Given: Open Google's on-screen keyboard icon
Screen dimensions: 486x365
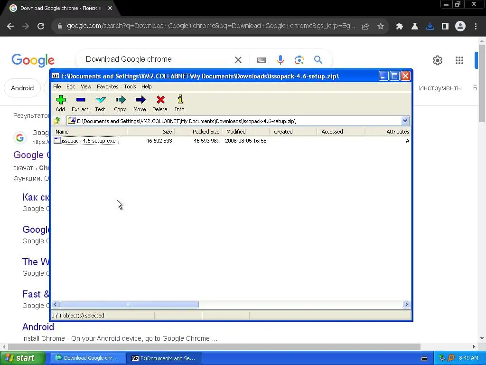Looking at the screenshot, I should click(x=262, y=60).
